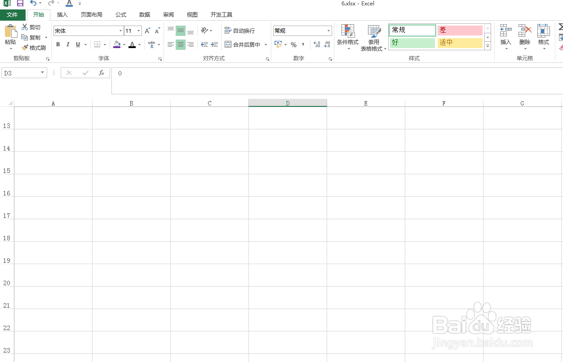Open 套用表格格式 table formats
This screenshot has width=563, height=362.
pos(373,38)
